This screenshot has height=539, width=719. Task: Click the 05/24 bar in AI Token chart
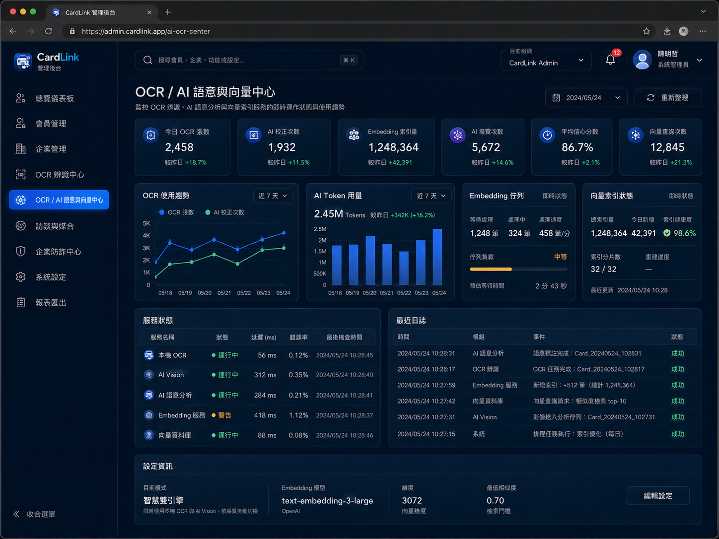click(x=437, y=257)
